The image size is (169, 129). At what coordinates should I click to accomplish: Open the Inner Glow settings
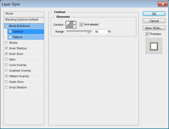click(x=16, y=54)
